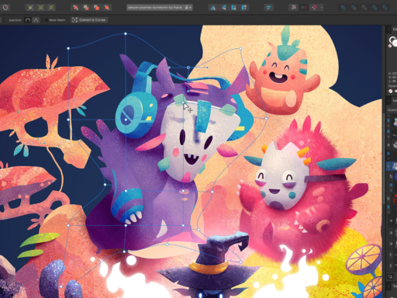This screenshot has height=298, width=397.
Task: Click the Xor boolean operation icon
Action: [375, 8]
